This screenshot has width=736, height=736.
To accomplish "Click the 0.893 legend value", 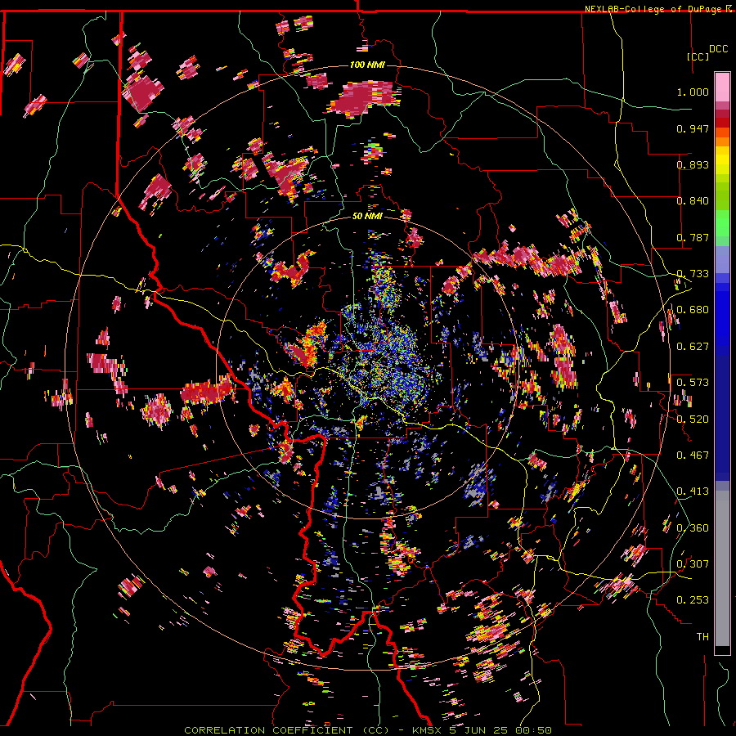I will coord(693,164).
